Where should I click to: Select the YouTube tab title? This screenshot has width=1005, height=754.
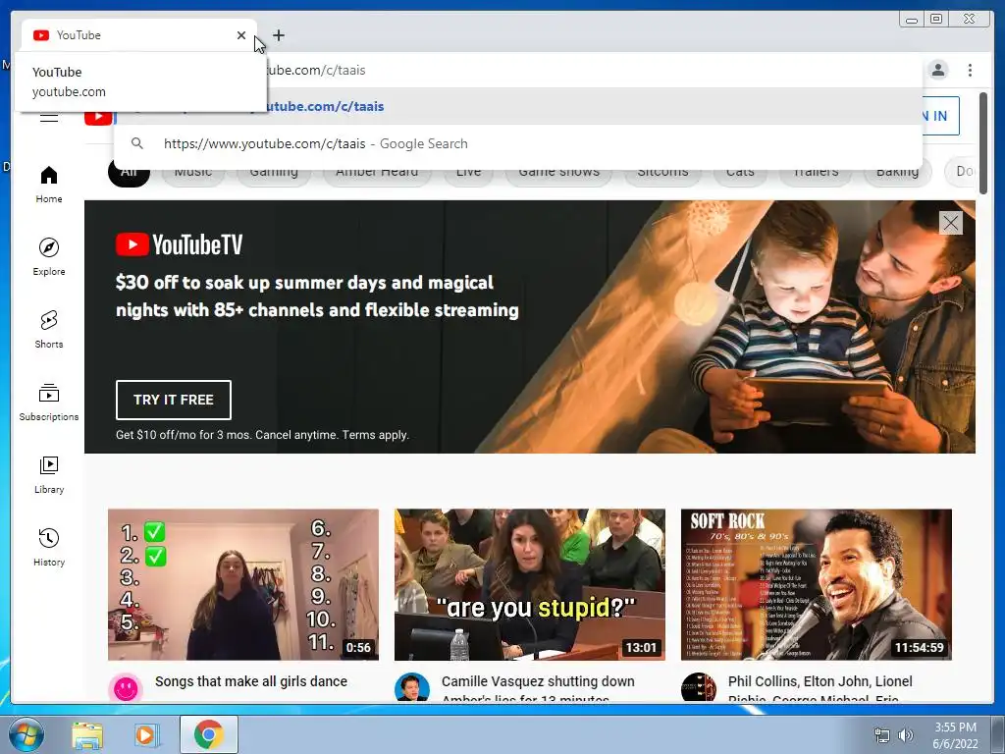coord(79,35)
